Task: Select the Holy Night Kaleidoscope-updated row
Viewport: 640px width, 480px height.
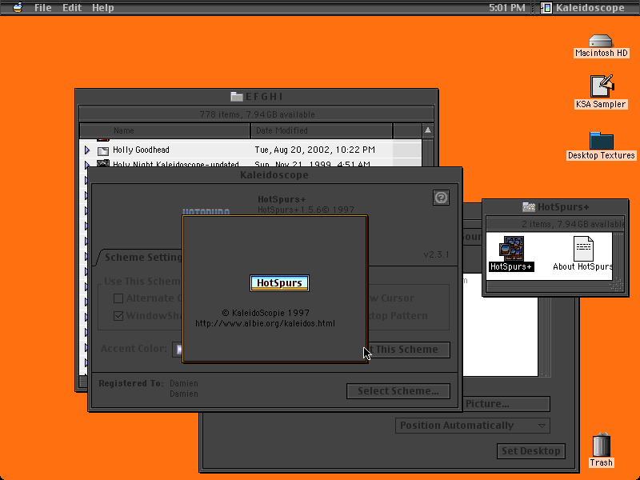Action: pyautogui.click(x=250, y=164)
